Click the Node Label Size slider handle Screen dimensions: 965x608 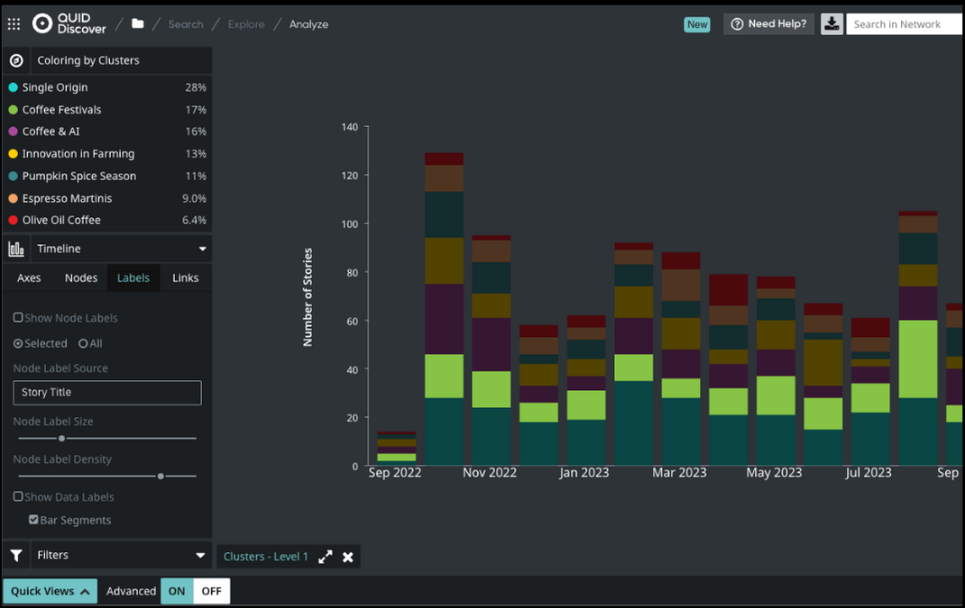point(61,438)
